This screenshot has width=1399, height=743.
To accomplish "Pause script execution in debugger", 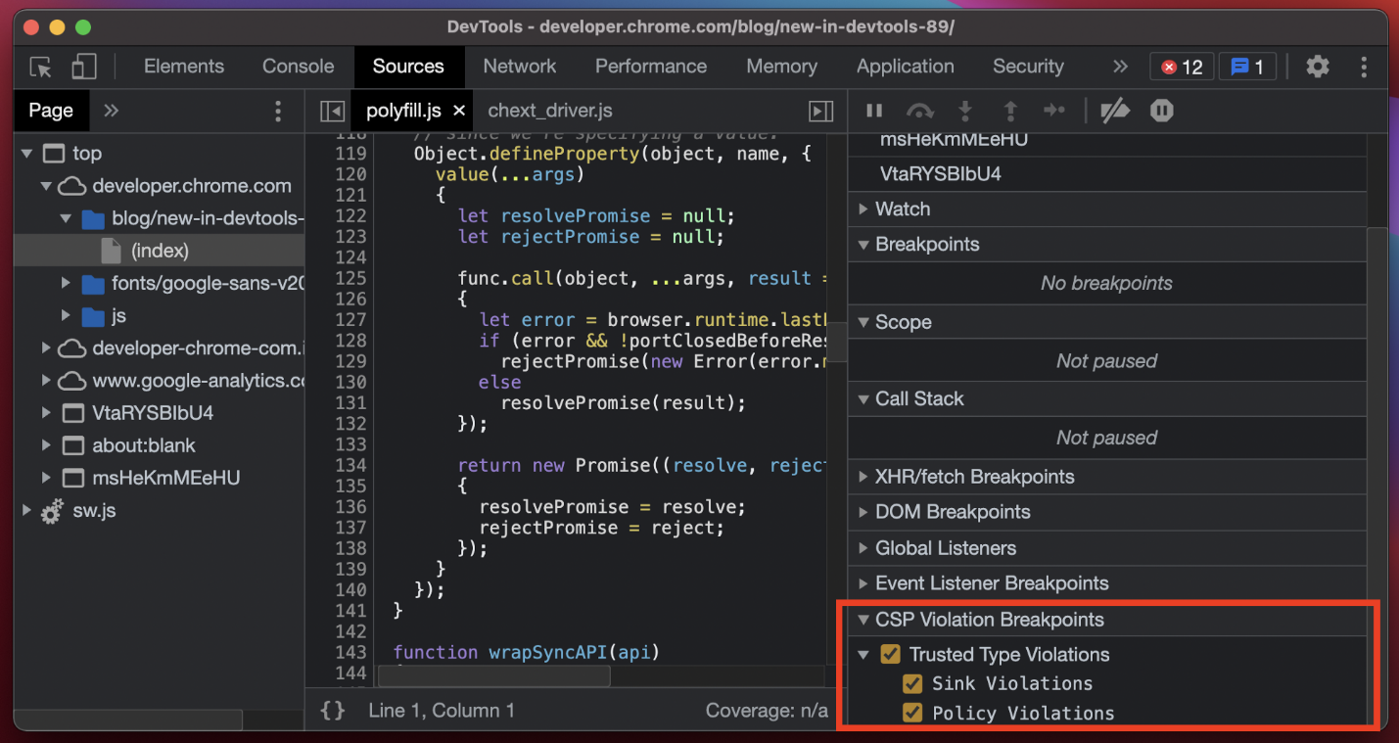I will tap(874, 111).
